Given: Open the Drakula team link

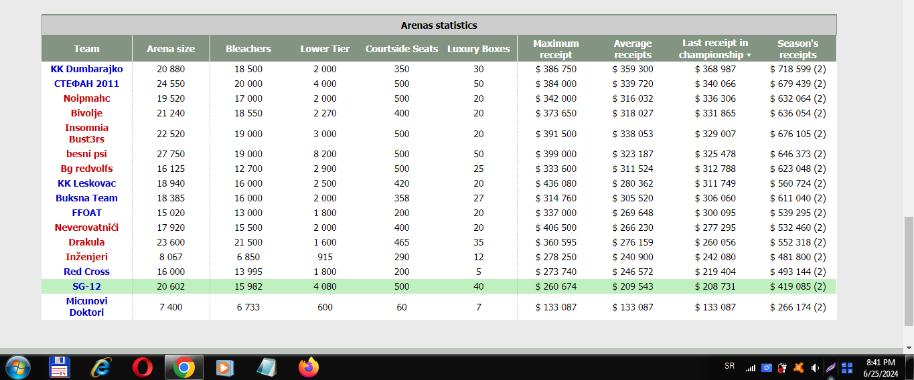Looking at the screenshot, I should (86, 242).
